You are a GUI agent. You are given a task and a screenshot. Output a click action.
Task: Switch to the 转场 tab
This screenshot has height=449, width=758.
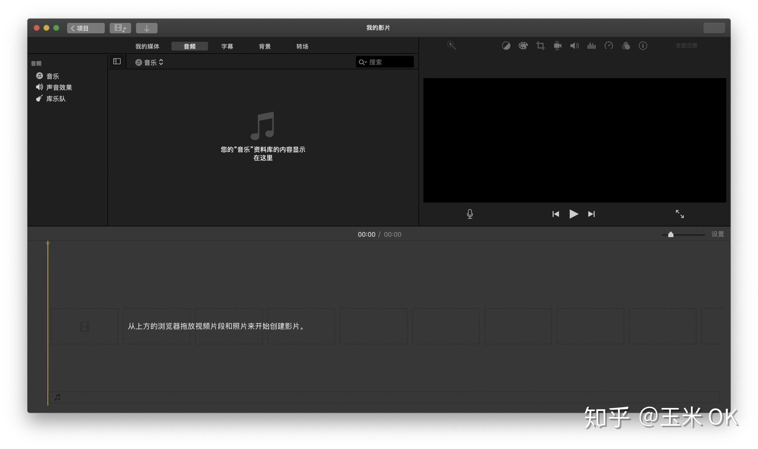click(x=302, y=46)
